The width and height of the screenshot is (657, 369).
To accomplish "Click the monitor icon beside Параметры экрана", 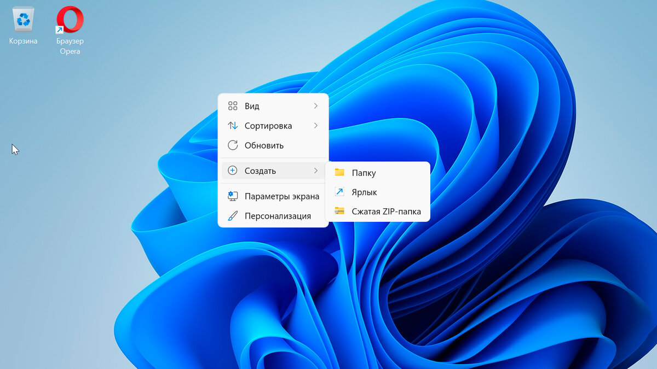I will click(x=233, y=196).
